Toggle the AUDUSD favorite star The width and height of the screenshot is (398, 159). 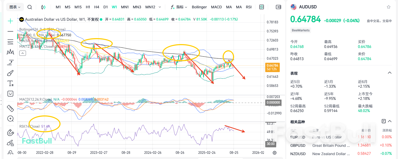click(388, 7)
